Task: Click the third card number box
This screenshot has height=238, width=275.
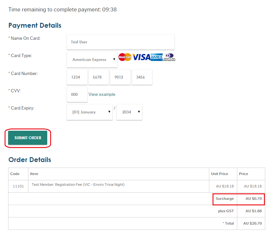Action: [120, 77]
